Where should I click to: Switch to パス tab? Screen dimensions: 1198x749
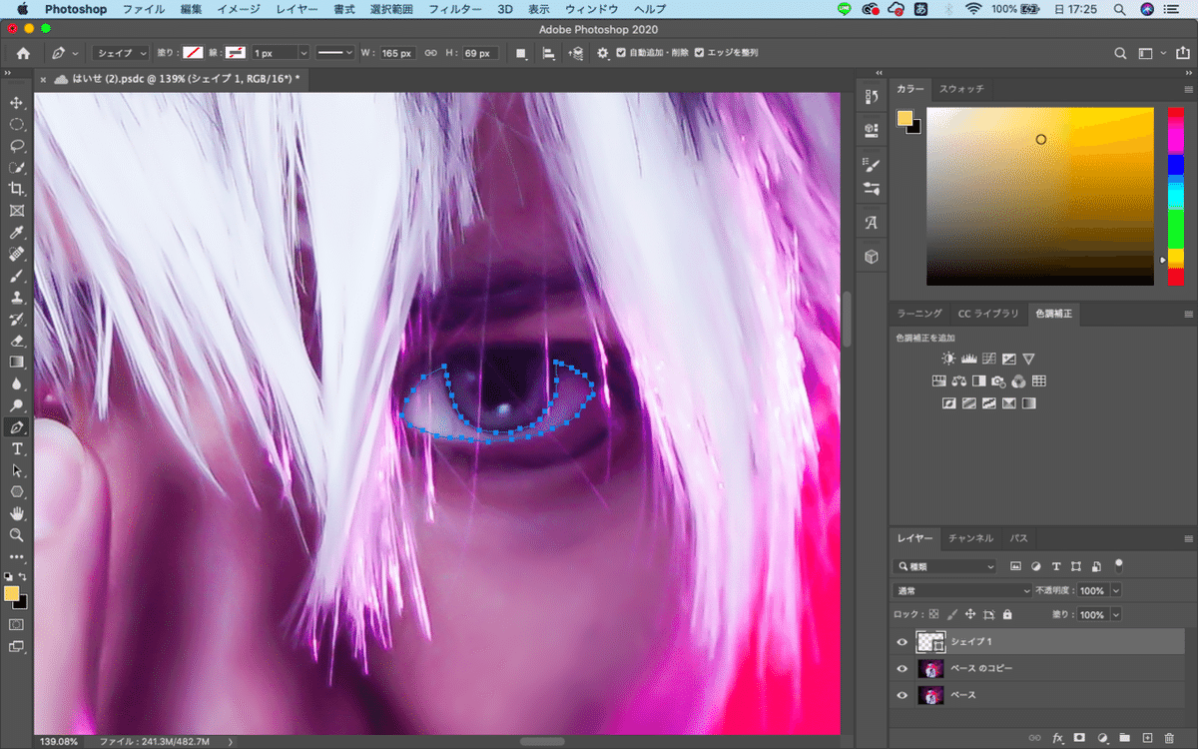tap(1018, 538)
